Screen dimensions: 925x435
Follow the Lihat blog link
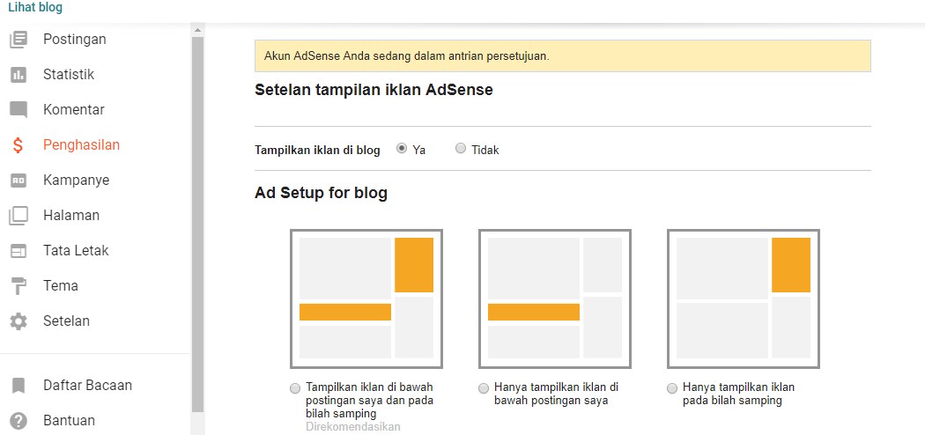[35, 8]
